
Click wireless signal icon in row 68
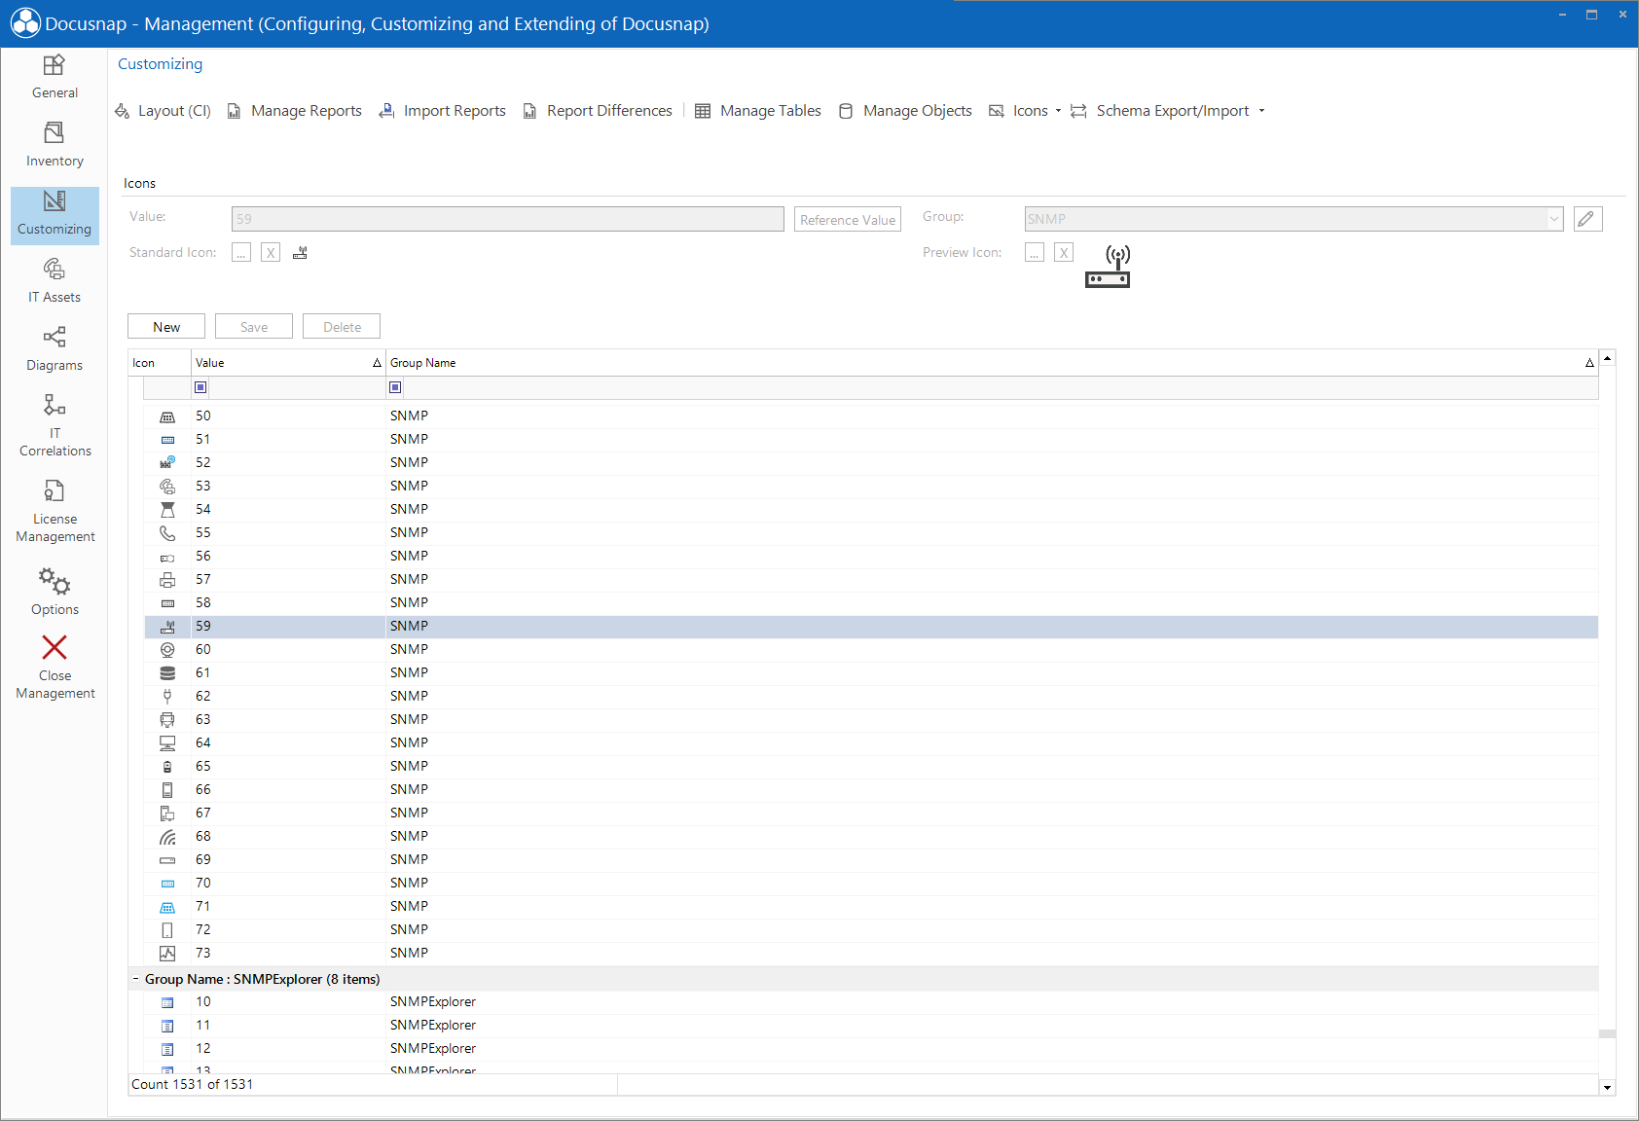click(167, 836)
